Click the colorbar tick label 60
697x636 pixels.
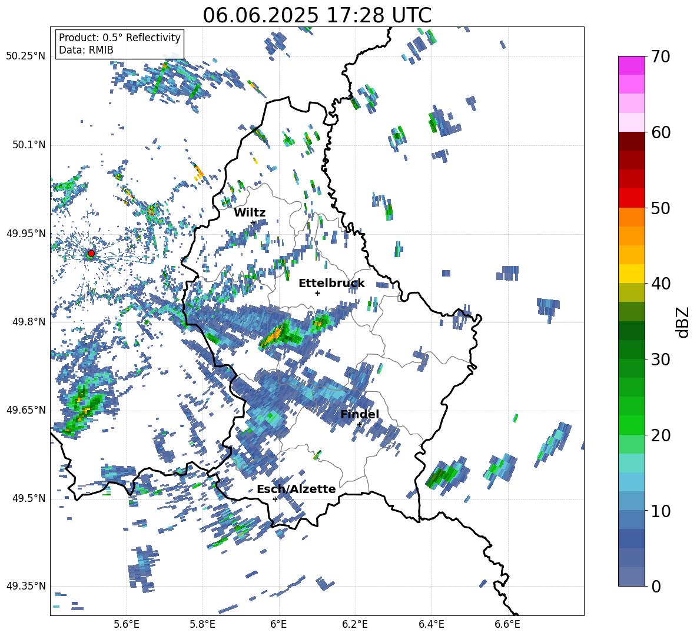[661, 132]
